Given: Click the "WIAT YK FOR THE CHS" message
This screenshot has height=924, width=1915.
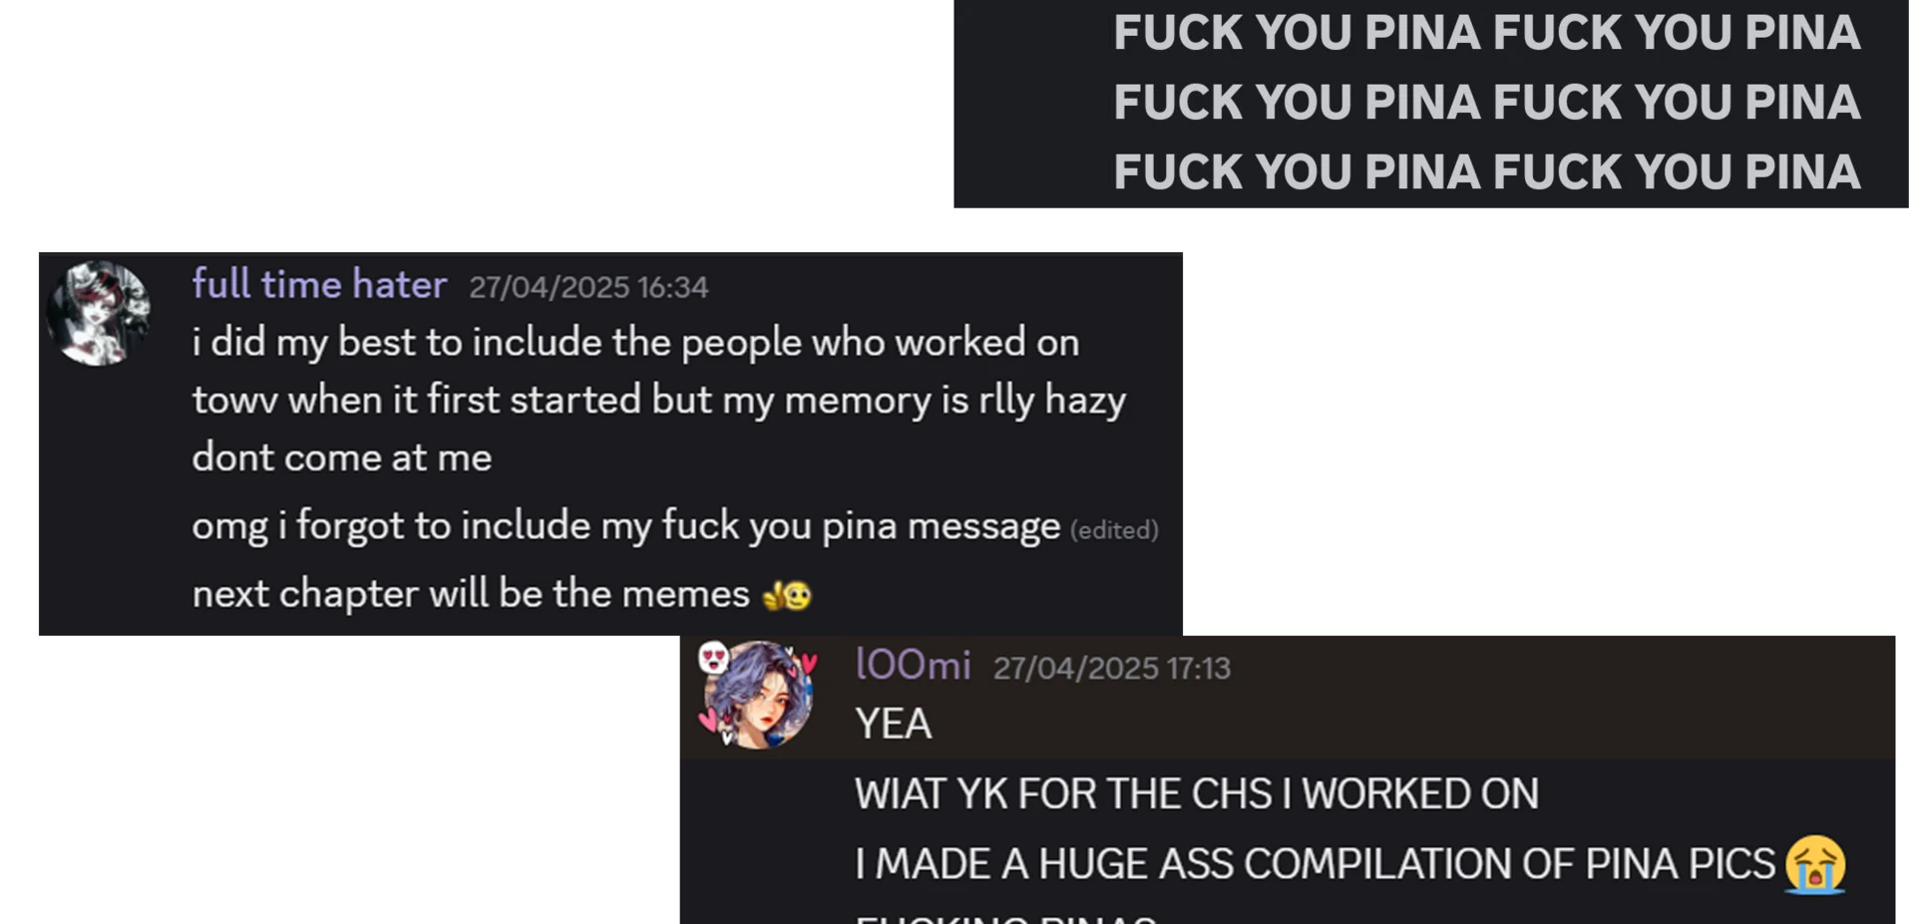Looking at the screenshot, I should point(1196,794).
